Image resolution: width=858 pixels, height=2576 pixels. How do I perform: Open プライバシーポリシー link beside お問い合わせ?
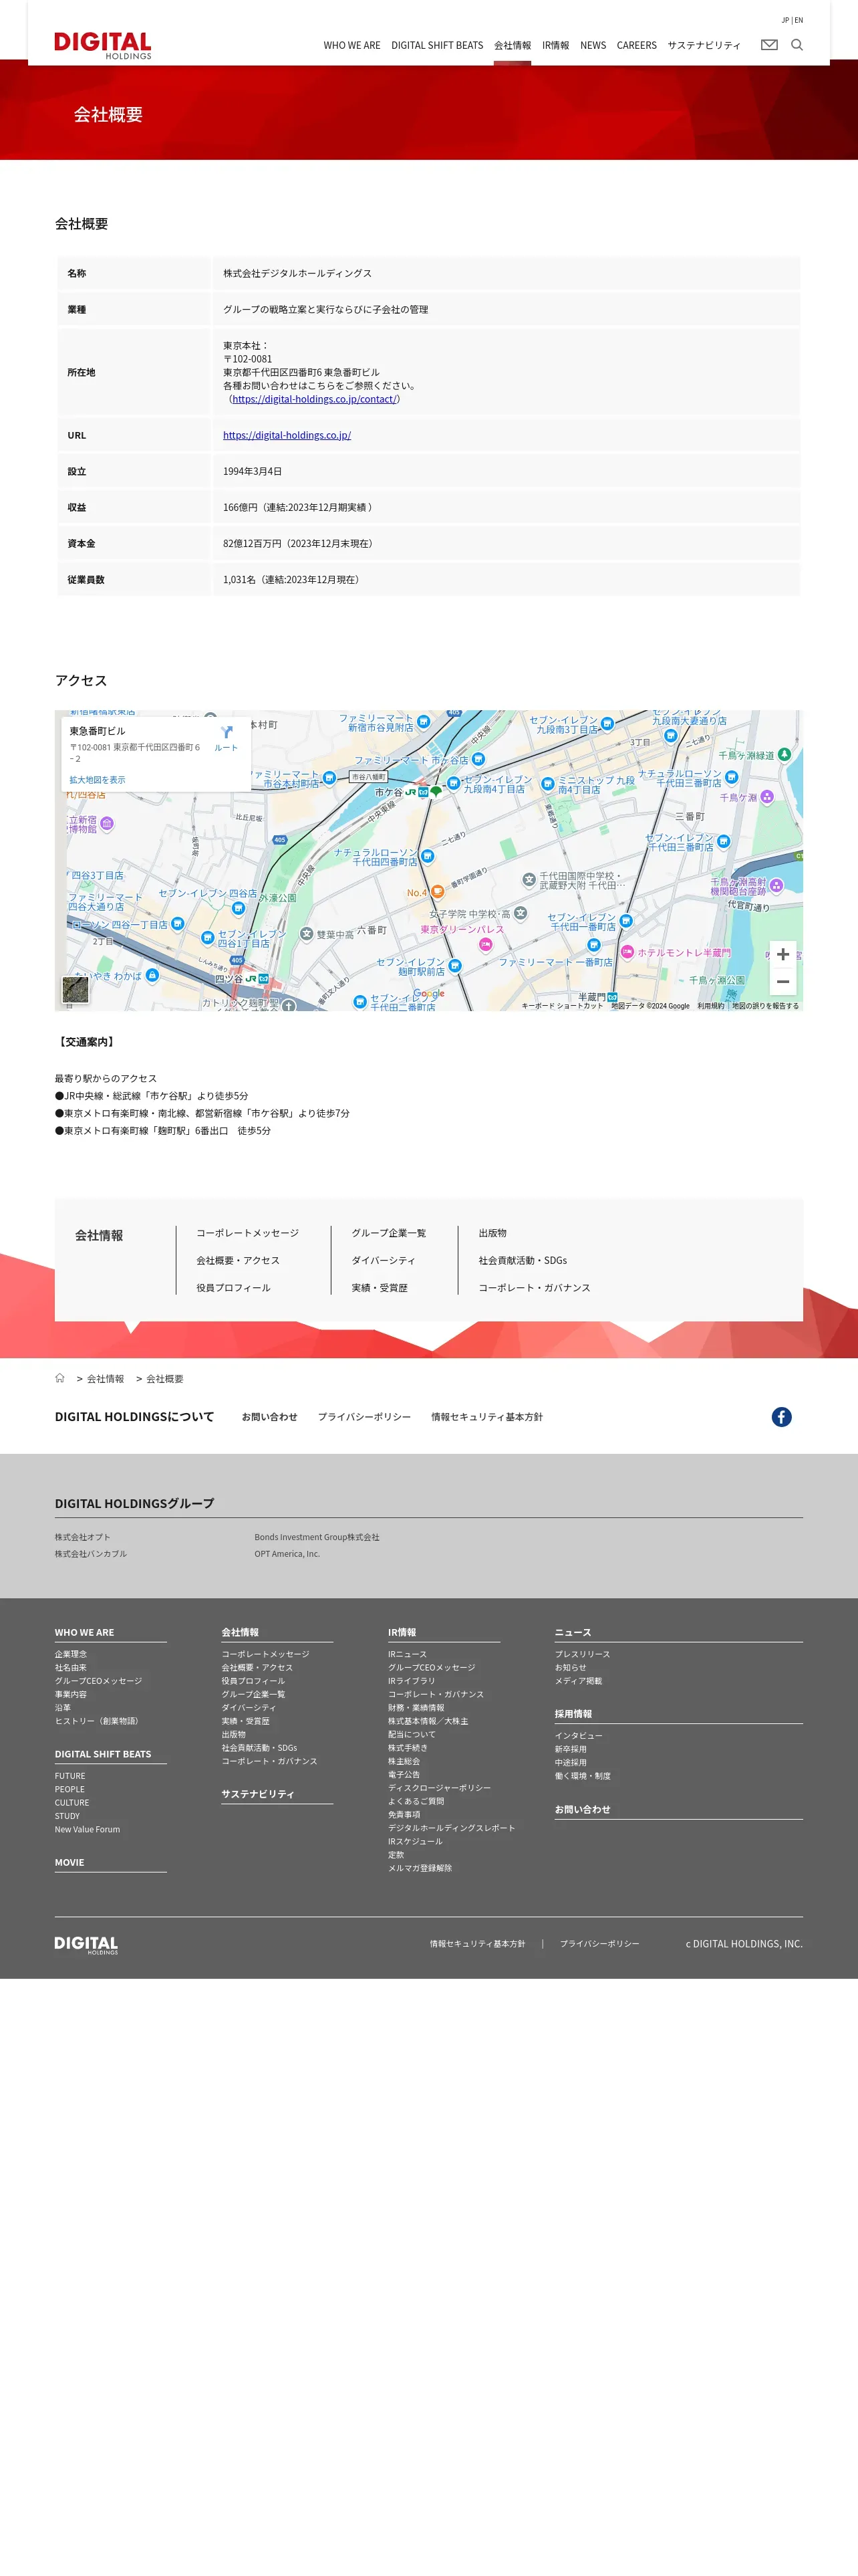[x=365, y=1417]
